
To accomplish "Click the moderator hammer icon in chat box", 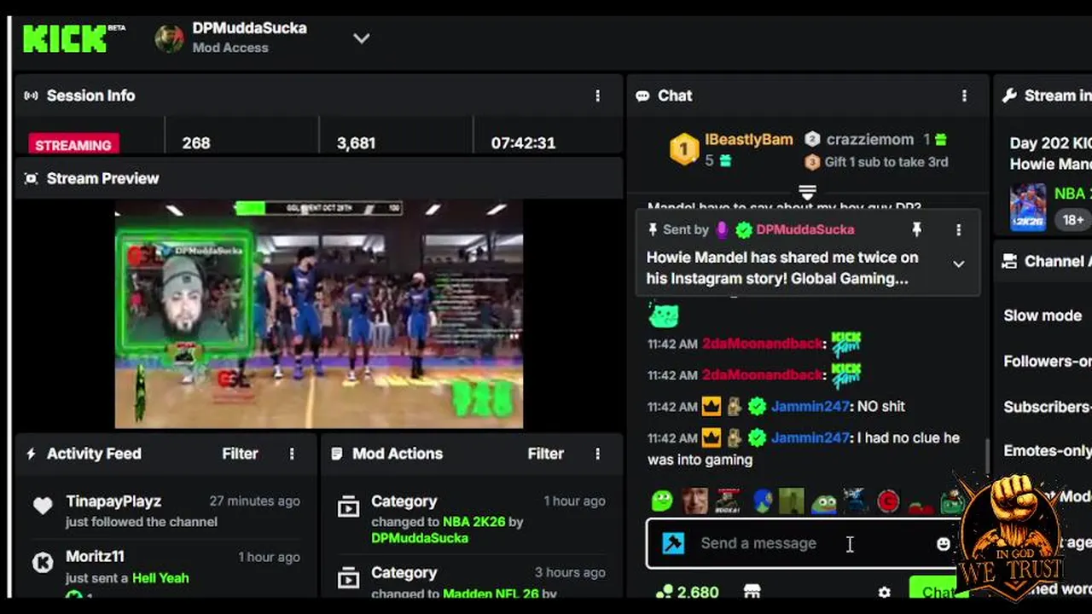I will [x=673, y=543].
